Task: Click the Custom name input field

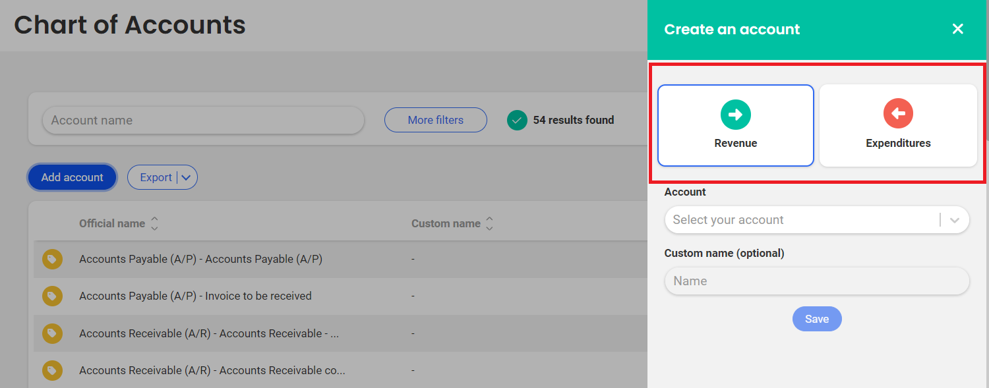Action: (816, 281)
